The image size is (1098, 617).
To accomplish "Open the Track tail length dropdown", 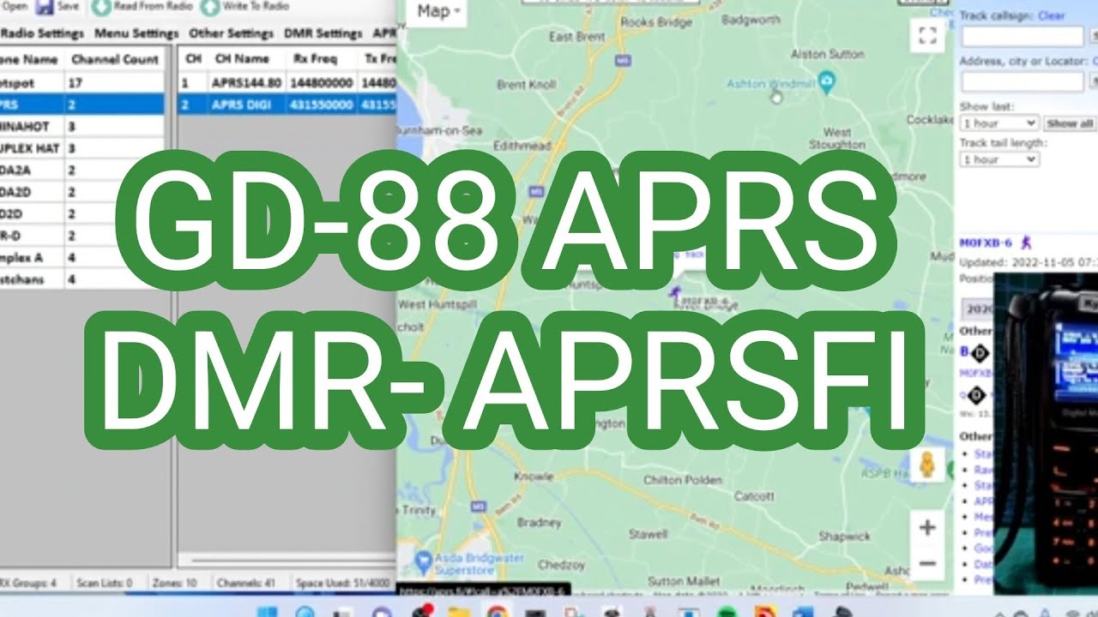I will (x=999, y=159).
